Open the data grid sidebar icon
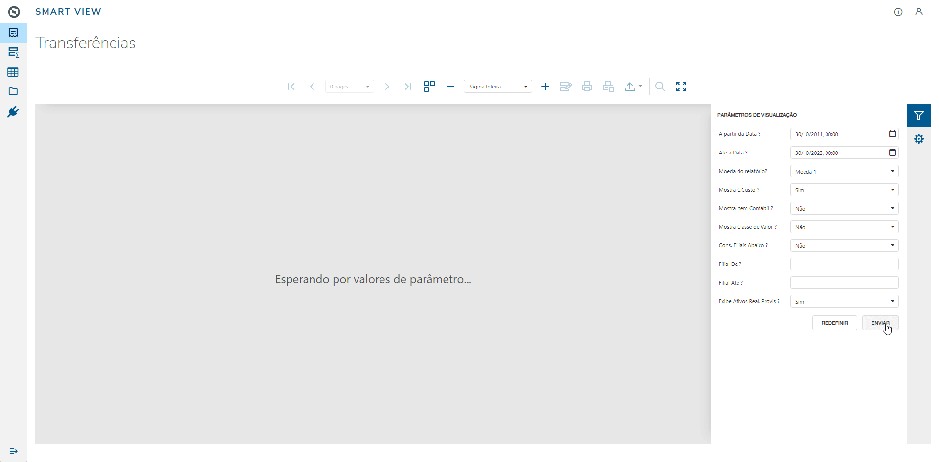939x462 pixels. 13,72
